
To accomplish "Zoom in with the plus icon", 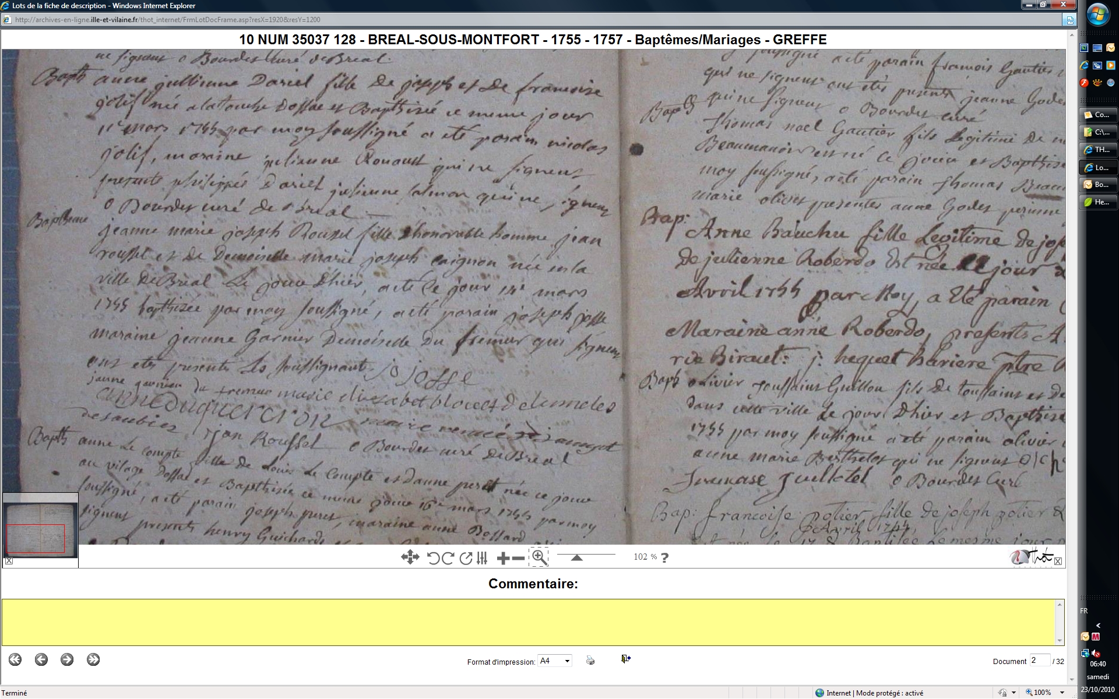I will 503,558.
